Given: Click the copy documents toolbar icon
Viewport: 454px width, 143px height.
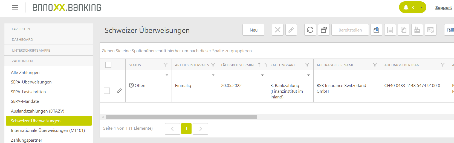Looking at the screenshot, I should click(403, 30).
